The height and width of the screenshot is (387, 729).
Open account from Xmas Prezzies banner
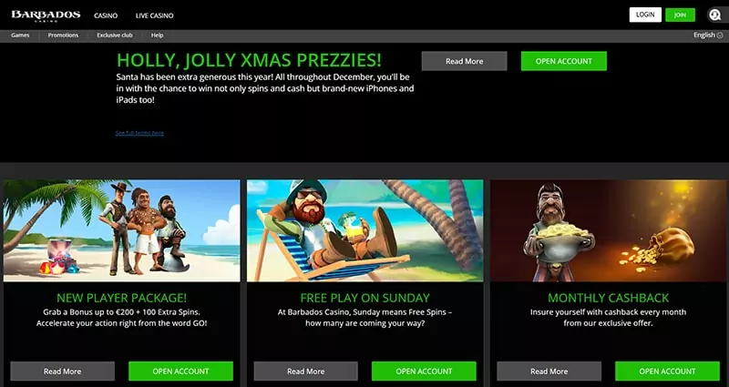point(563,61)
